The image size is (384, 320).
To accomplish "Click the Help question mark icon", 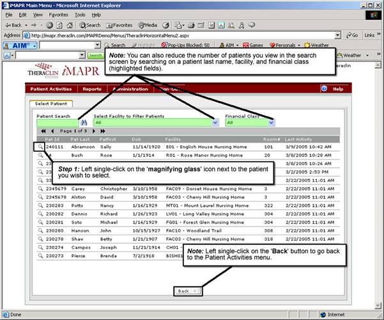I will coord(325,89).
